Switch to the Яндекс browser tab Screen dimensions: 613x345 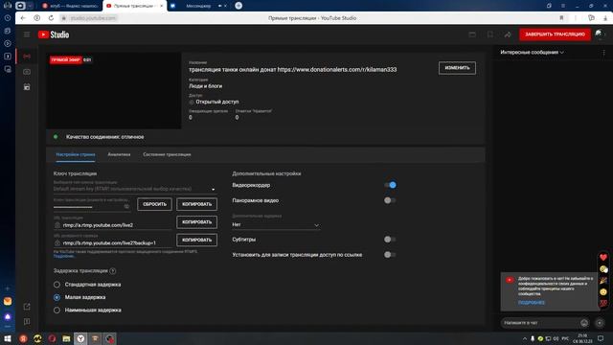[70, 6]
